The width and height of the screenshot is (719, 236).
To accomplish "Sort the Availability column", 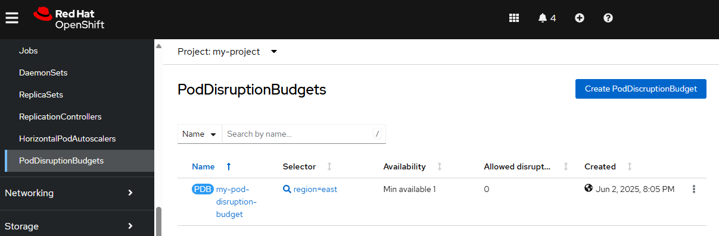I will click(440, 166).
